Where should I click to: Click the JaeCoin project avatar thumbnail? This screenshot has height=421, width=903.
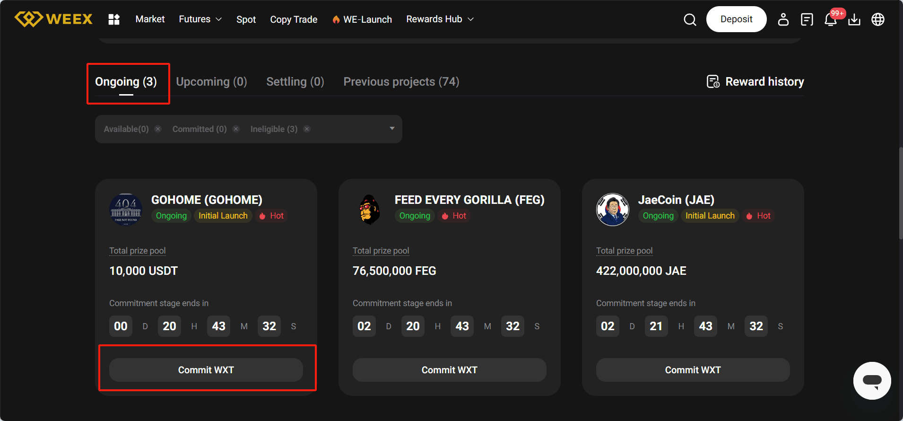[612, 210]
